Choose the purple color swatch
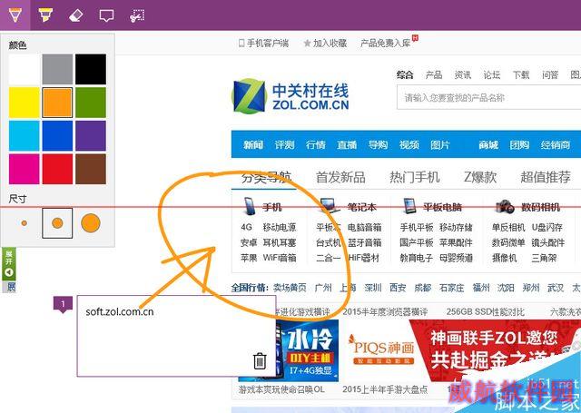Viewport: 581px width, 413px height. (91, 136)
